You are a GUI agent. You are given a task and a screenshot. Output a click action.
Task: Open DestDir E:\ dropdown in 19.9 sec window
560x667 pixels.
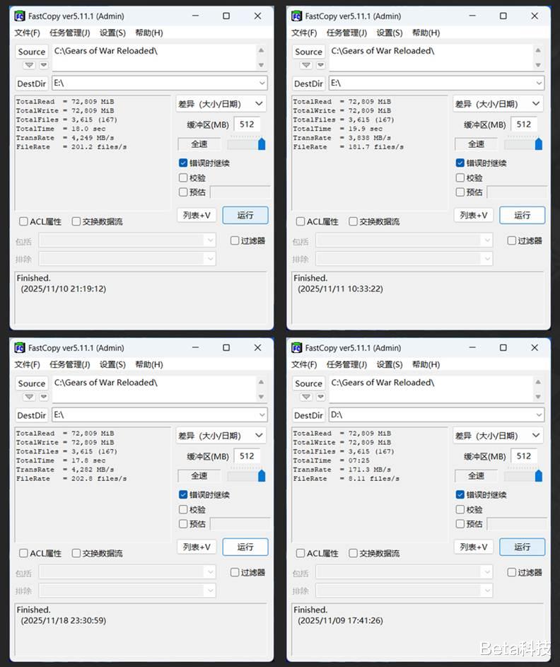pyautogui.click(x=539, y=83)
